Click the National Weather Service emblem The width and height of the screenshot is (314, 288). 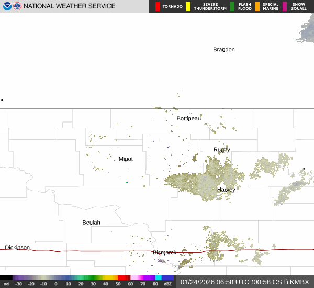(x=17, y=6)
